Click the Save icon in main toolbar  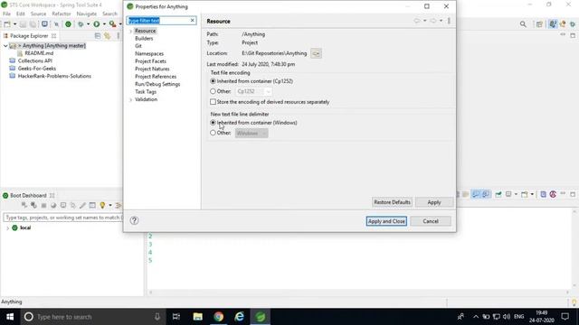23,24
